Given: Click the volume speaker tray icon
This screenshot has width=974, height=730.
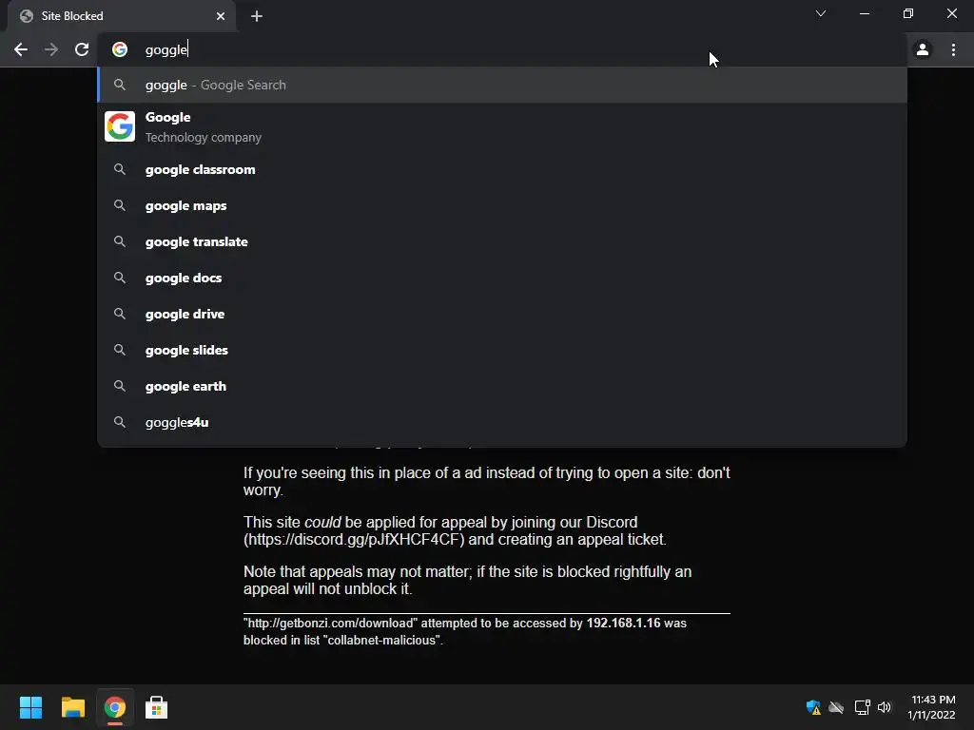Looking at the screenshot, I should (x=885, y=707).
